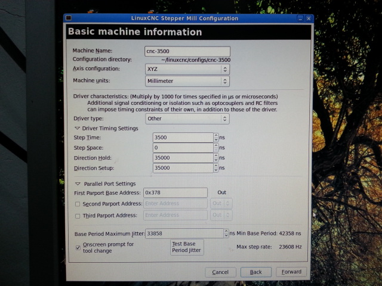Viewport: 382px width, 286px height.
Task: Close the Stepper Mill Configuration window
Action: [x=309, y=18]
